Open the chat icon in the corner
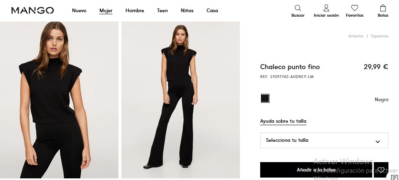 point(394,178)
